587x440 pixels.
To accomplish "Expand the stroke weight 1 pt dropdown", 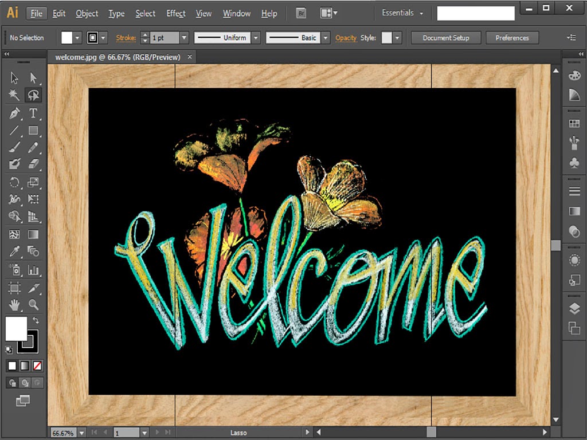I will pyautogui.click(x=184, y=38).
